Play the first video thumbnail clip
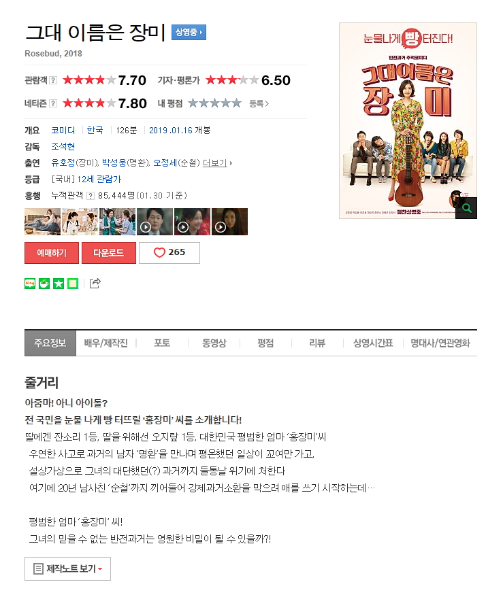 155,222
